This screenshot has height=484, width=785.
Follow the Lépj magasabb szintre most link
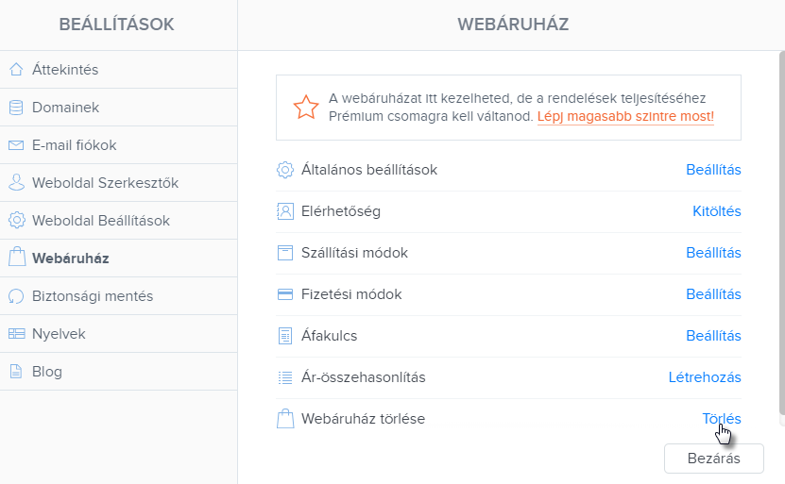(625, 116)
